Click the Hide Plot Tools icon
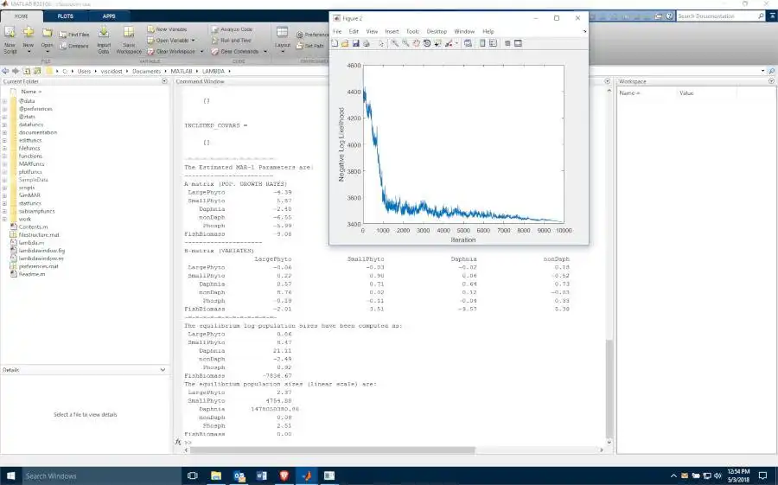778x485 pixels. (x=507, y=44)
